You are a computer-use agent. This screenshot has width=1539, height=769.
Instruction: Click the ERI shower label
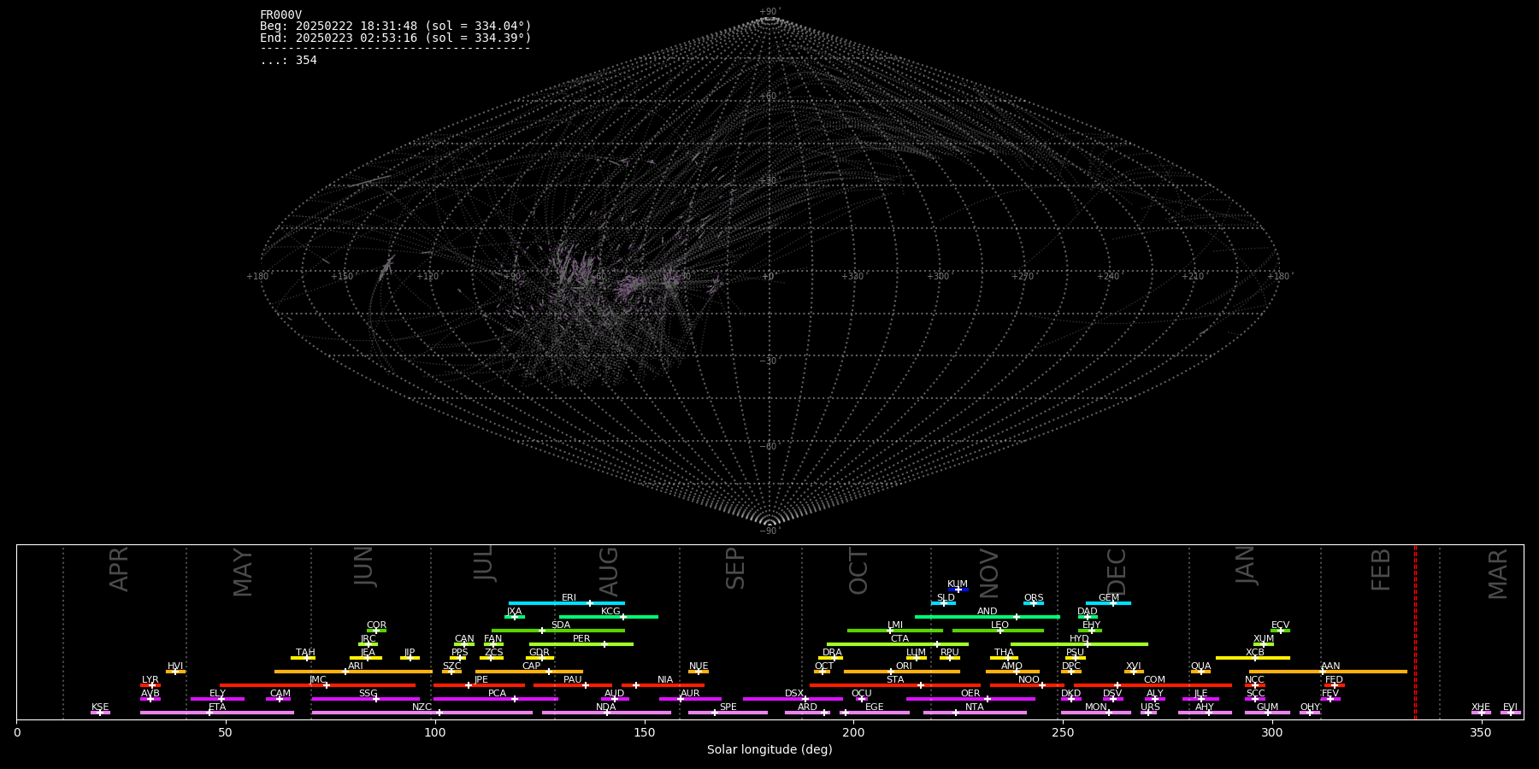[x=569, y=598]
